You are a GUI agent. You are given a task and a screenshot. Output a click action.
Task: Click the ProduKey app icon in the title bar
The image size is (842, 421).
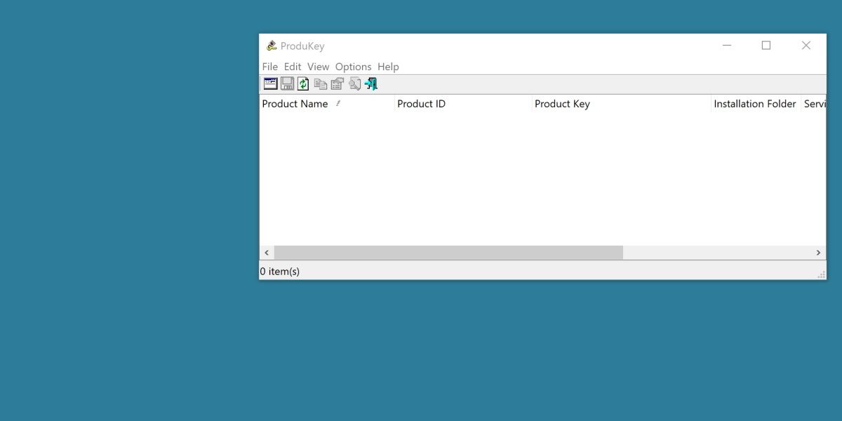(272, 46)
